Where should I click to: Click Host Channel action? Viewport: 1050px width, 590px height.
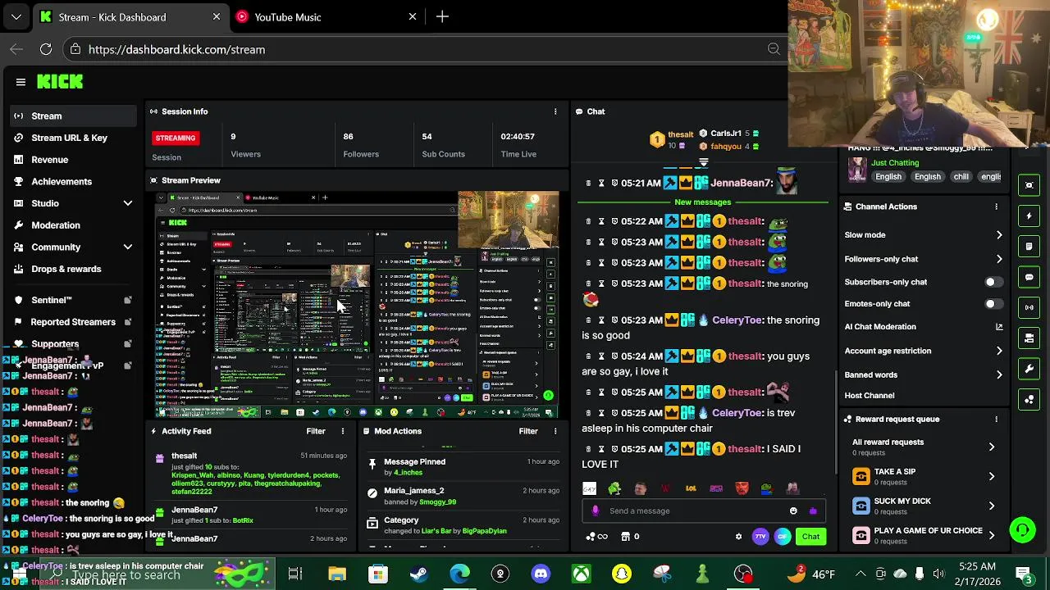(x=870, y=396)
